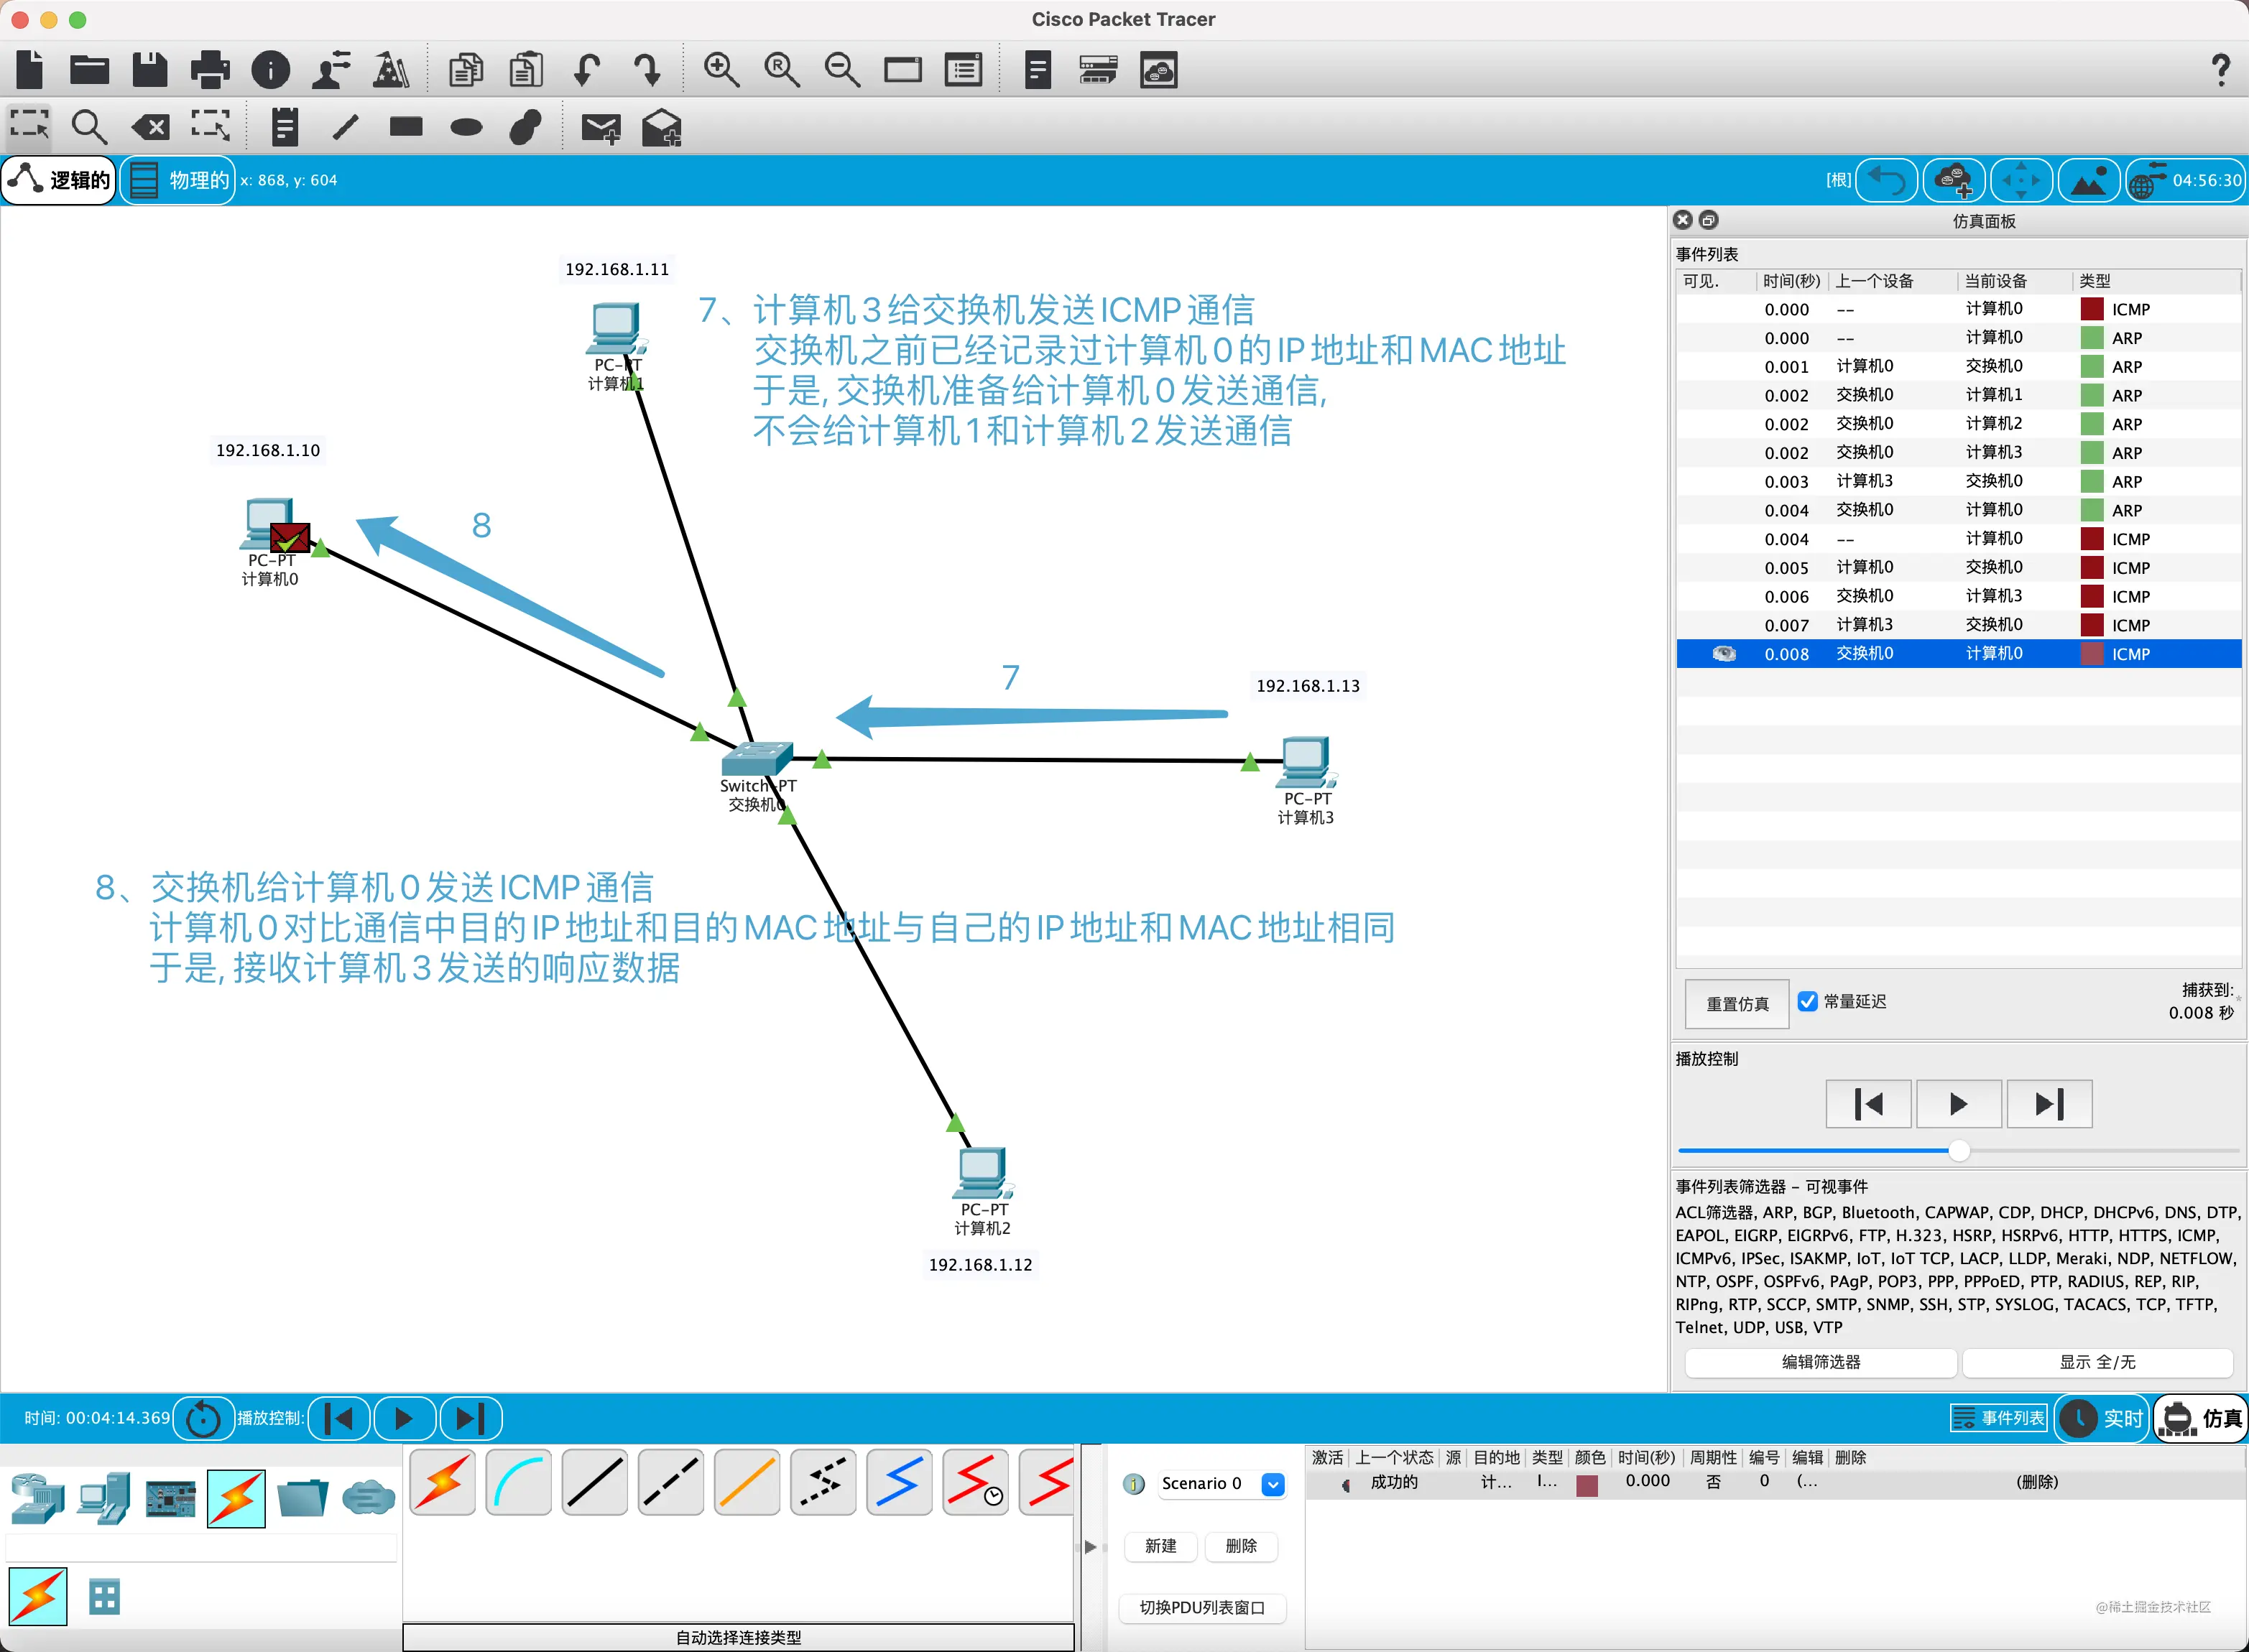
Task: Save the project with the floppy disk icon
Action: pyautogui.click(x=149, y=69)
